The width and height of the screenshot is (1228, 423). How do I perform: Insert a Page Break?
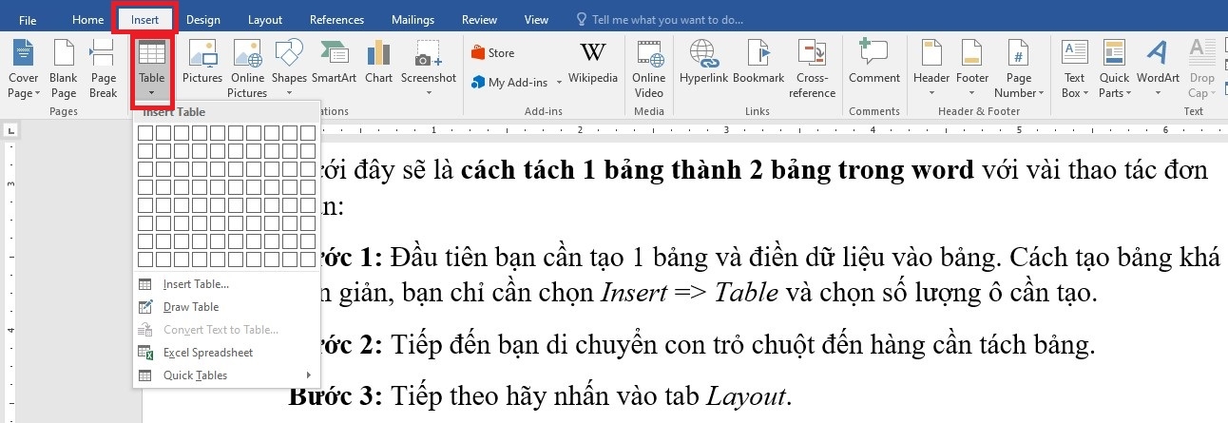click(x=103, y=68)
